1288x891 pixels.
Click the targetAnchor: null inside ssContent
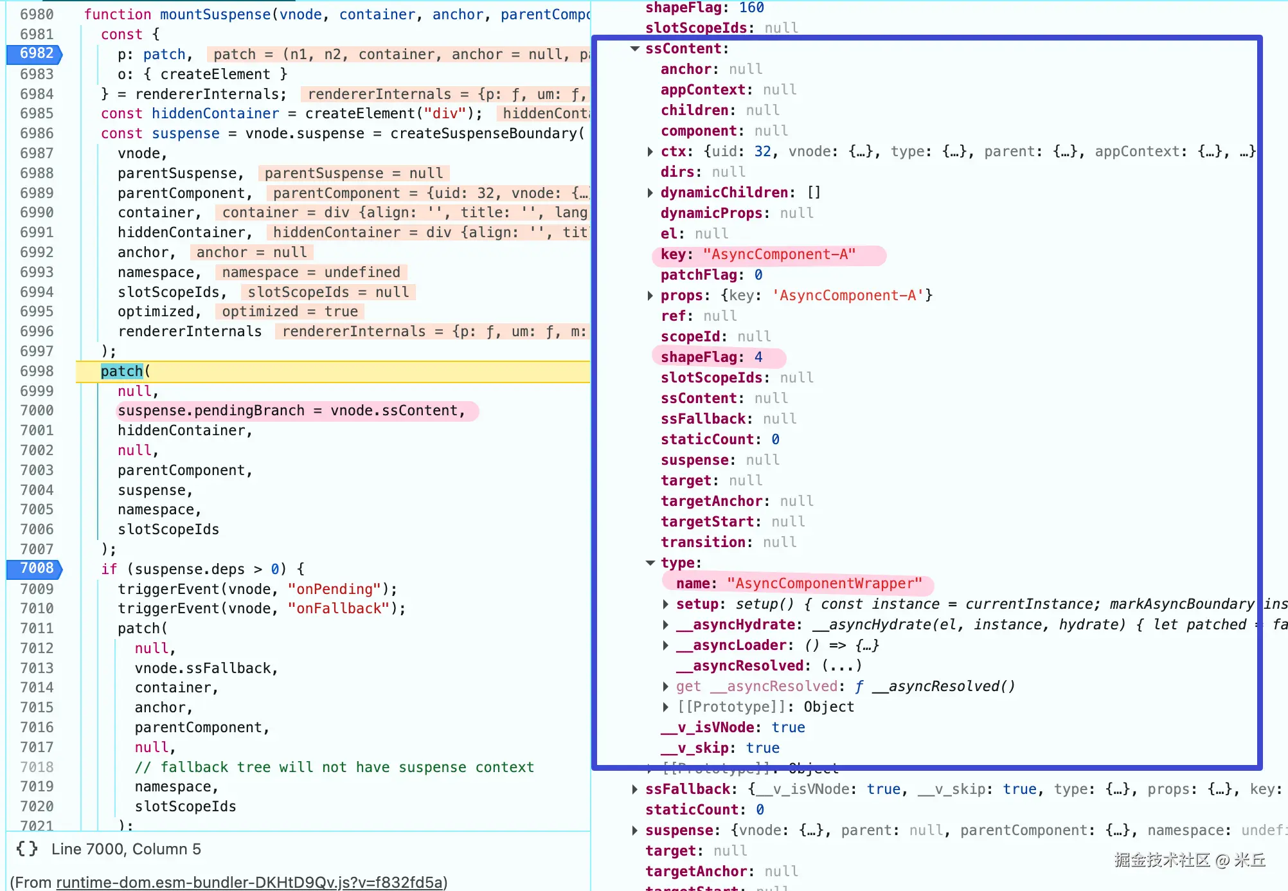pyautogui.click(x=737, y=501)
